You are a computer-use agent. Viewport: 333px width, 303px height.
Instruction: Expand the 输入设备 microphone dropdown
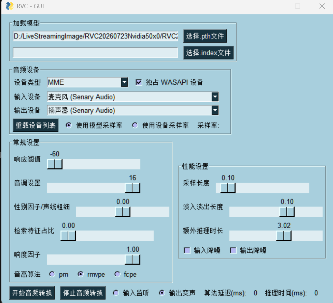point(215,97)
